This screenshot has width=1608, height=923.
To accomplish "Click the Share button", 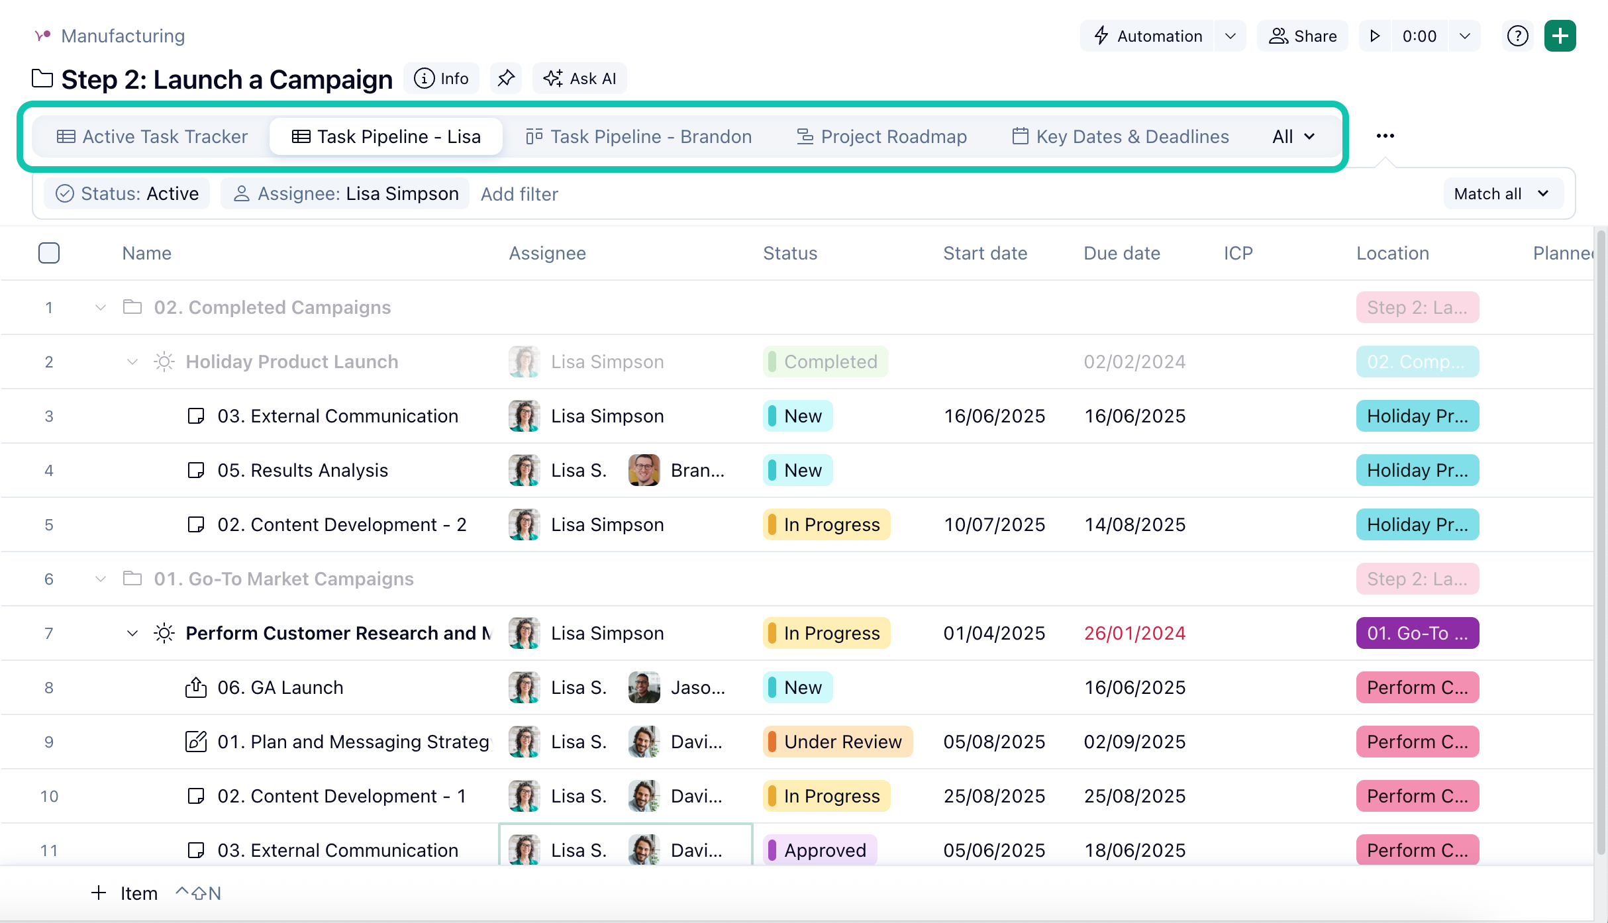I will click(x=1303, y=36).
